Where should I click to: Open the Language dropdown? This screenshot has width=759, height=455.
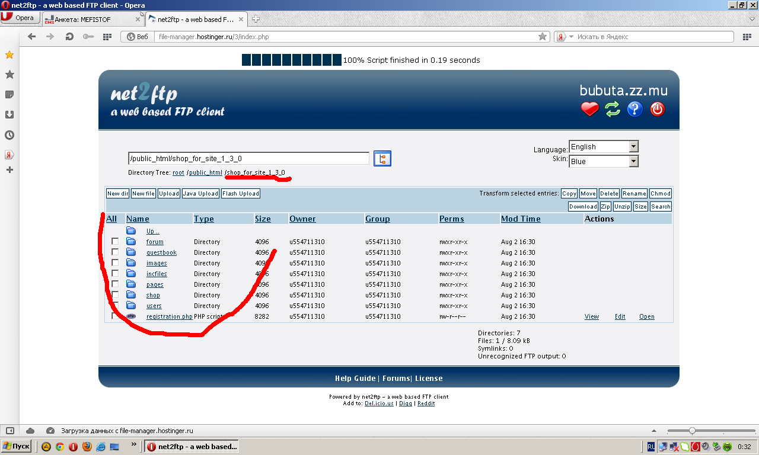pos(604,146)
